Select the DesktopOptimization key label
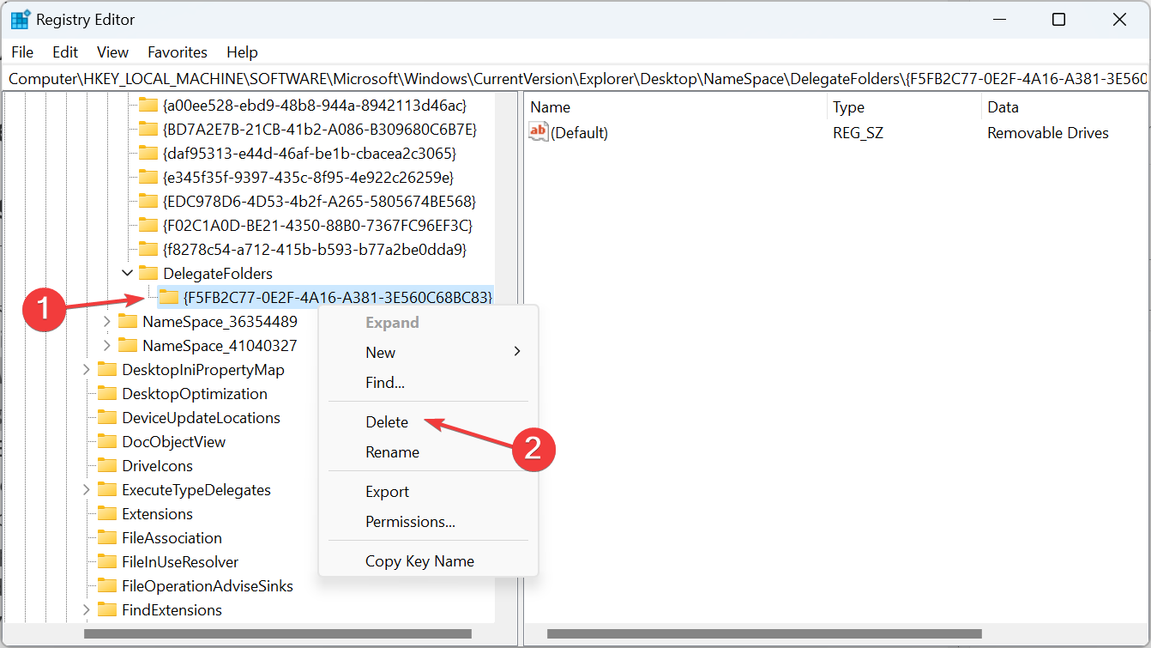Viewport: 1151px width, 648px height. 195,394
